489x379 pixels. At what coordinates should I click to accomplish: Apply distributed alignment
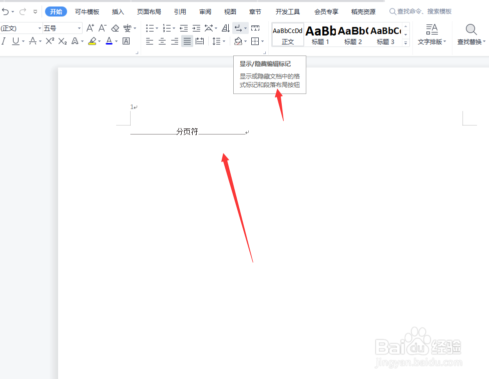click(x=200, y=41)
